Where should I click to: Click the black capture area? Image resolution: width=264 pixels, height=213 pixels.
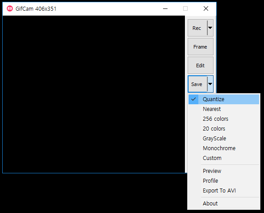[94, 94]
